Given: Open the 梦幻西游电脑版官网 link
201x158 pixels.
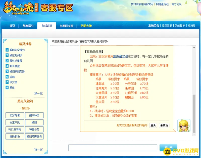Looking at the screenshot, I should pos(142,4).
